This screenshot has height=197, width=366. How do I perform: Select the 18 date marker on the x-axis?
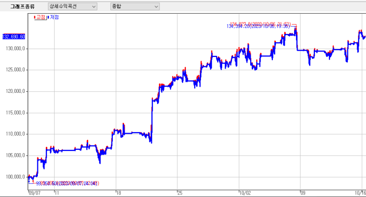(119, 193)
